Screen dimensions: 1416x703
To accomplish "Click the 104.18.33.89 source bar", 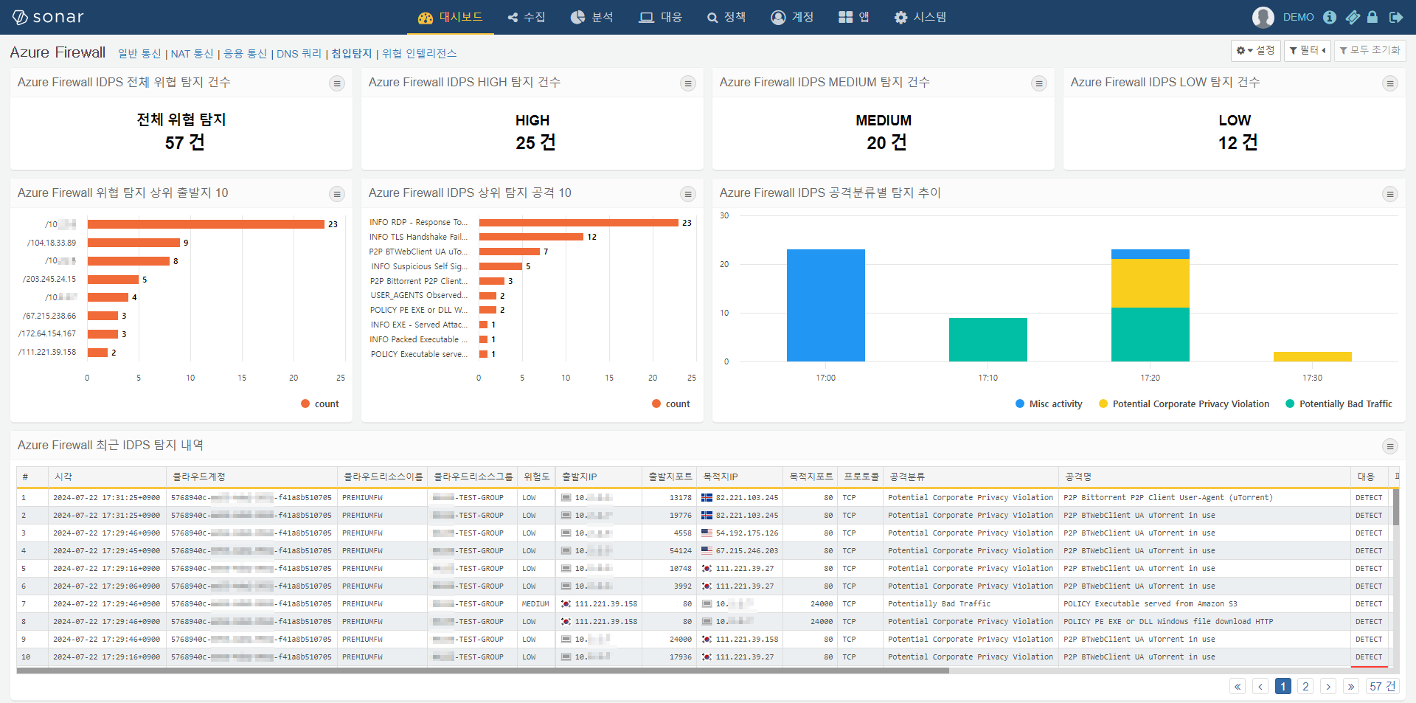I will point(133,243).
